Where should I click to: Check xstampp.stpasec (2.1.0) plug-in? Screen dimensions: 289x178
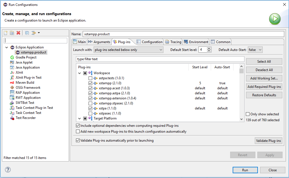click(x=90, y=104)
